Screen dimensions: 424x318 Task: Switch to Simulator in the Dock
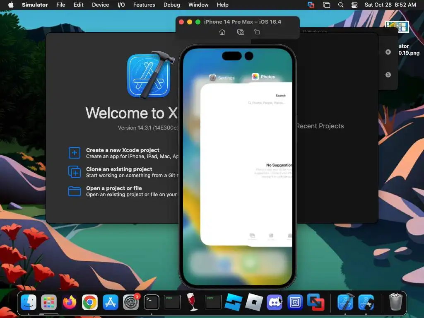(x=366, y=302)
